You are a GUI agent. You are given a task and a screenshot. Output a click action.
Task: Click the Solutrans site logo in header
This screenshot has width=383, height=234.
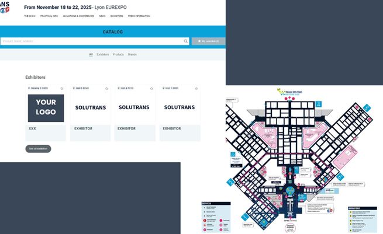[5, 7]
